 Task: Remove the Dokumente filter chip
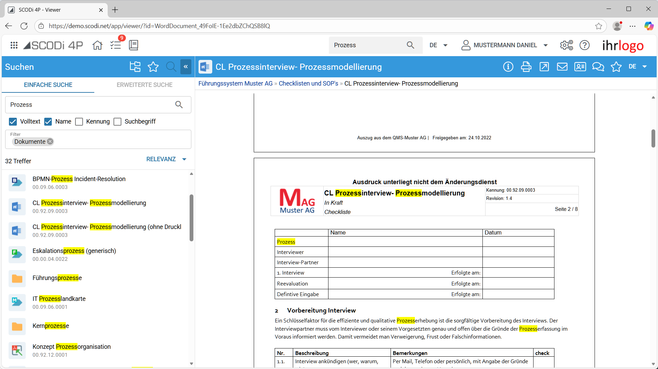[50, 142]
